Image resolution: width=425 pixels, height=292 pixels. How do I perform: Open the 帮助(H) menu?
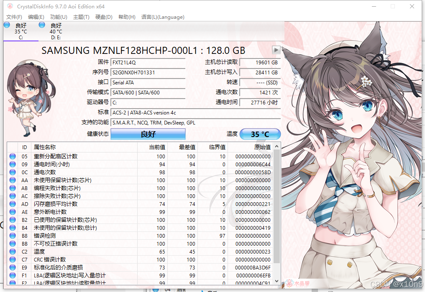(127, 17)
